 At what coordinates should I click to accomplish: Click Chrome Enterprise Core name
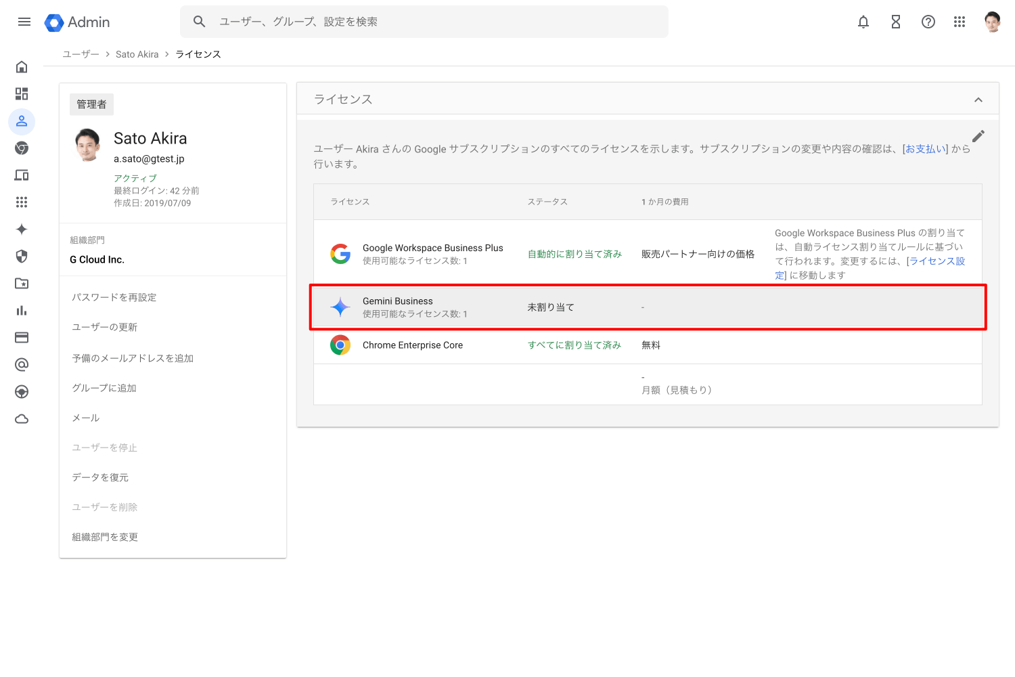coord(413,345)
